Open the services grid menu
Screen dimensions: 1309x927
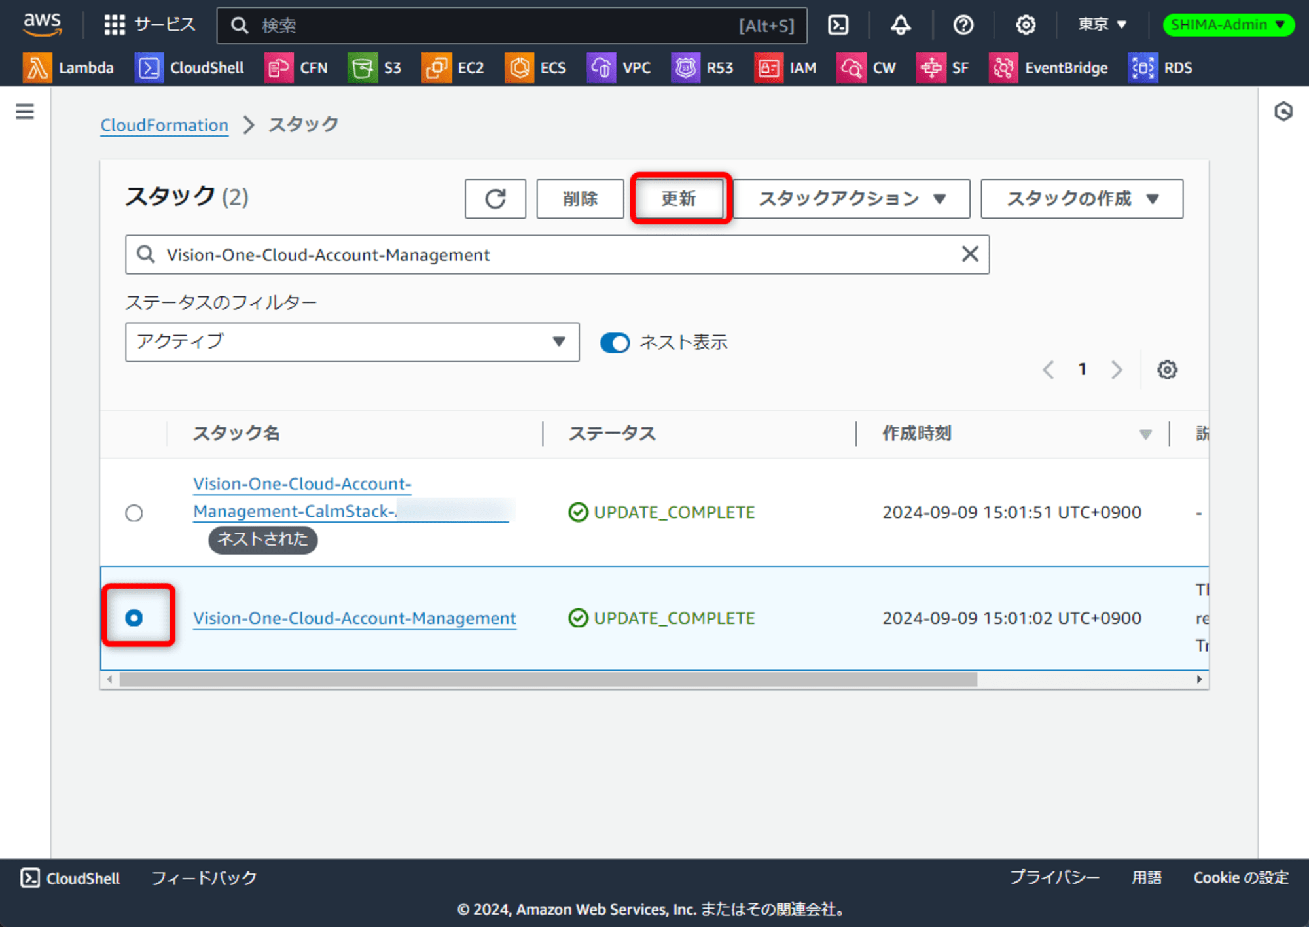coord(115,25)
